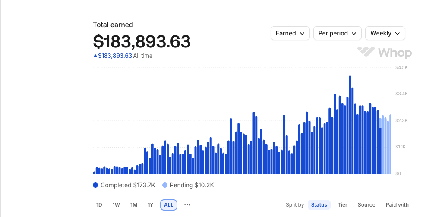
Task: Click the Completed $173.7K legend label
Action: coord(128,185)
